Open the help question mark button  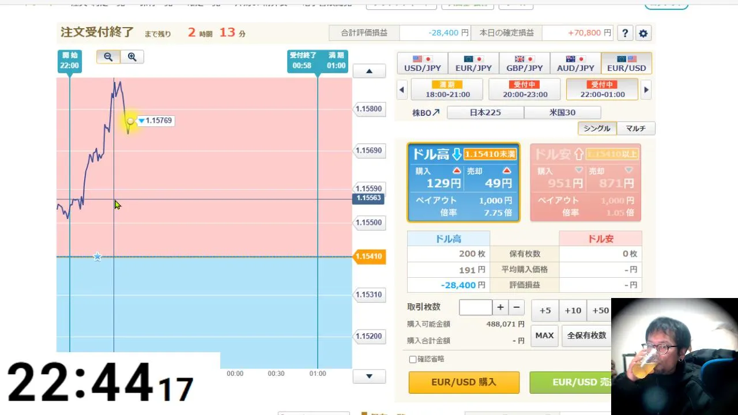click(625, 33)
